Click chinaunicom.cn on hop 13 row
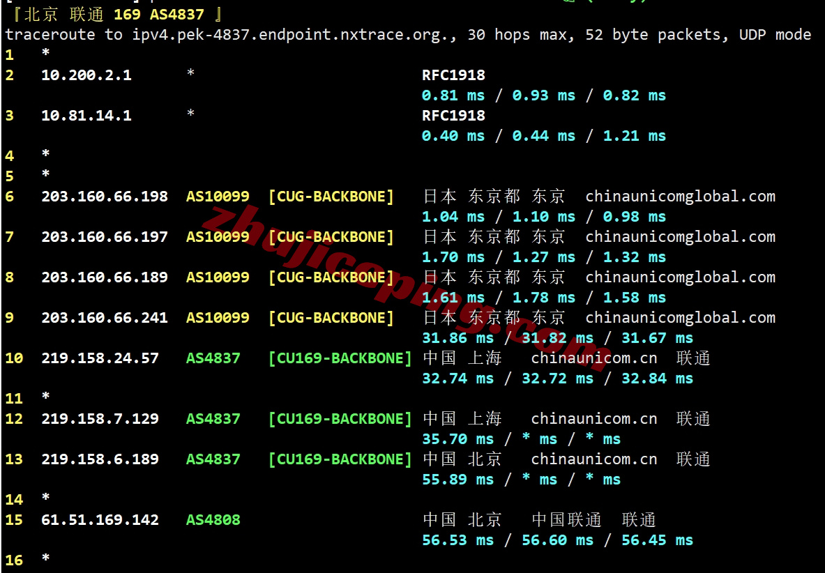This screenshot has width=825, height=573. (594, 459)
